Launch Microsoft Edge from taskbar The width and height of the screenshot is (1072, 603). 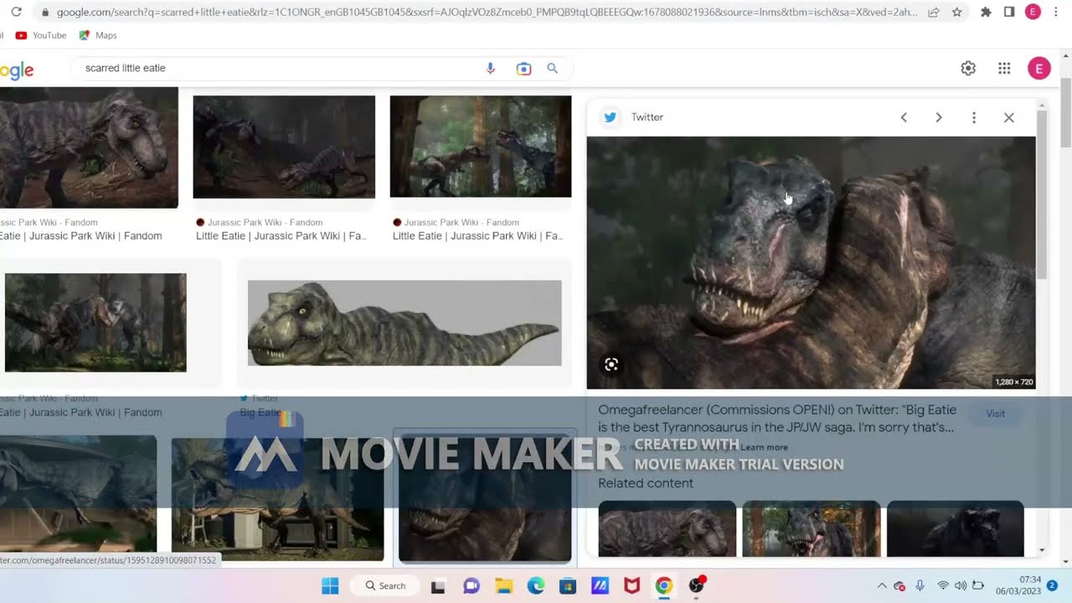click(x=536, y=585)
